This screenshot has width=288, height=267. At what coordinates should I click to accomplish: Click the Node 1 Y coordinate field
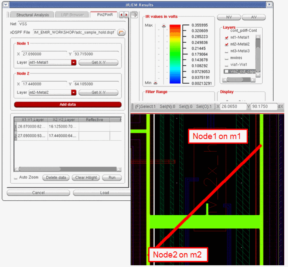pos(96,54)
